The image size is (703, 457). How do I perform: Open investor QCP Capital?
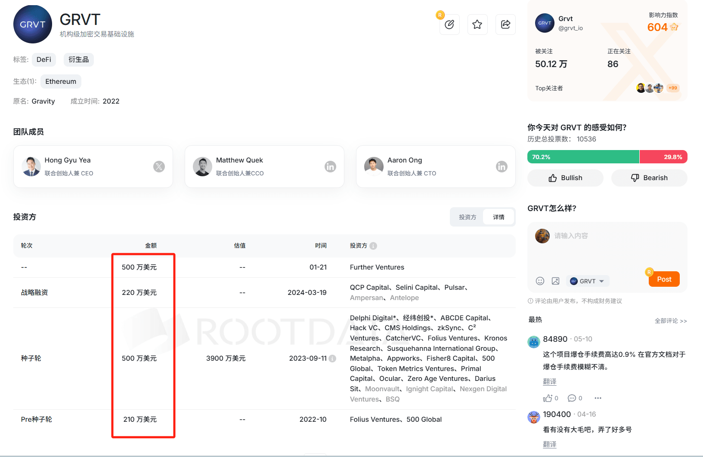(x=369, y=288)
